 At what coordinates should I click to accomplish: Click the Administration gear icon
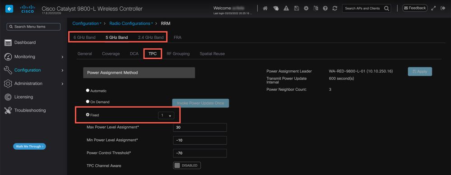pyautogui.click(x=8, y=83)
